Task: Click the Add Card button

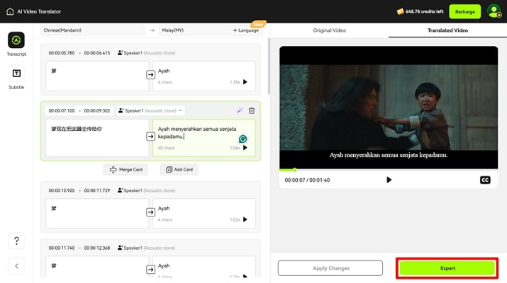Action: 179,169
